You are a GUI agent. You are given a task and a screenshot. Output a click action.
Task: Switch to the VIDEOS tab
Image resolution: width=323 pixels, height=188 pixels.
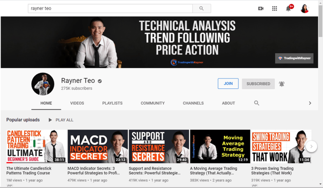(x=77, y=103)
